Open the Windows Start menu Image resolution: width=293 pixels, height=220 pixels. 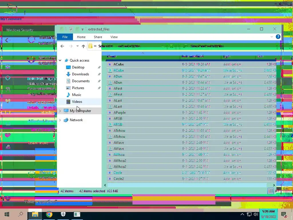[7, 214]
